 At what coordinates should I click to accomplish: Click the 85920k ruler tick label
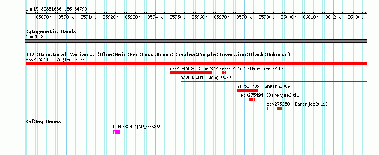click(x=110, y=17)
